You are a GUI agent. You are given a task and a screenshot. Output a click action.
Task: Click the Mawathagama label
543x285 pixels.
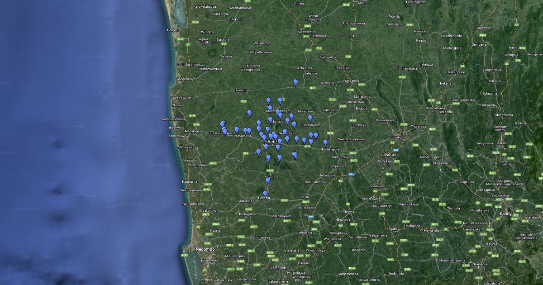tap(430, 157)
